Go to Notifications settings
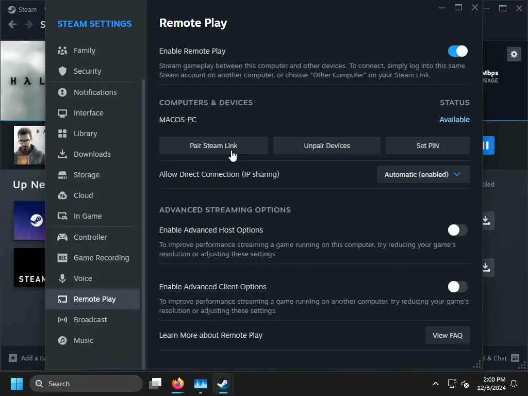Image resolution: width=528 pixels, height=396 pixels. click(93, 92)
